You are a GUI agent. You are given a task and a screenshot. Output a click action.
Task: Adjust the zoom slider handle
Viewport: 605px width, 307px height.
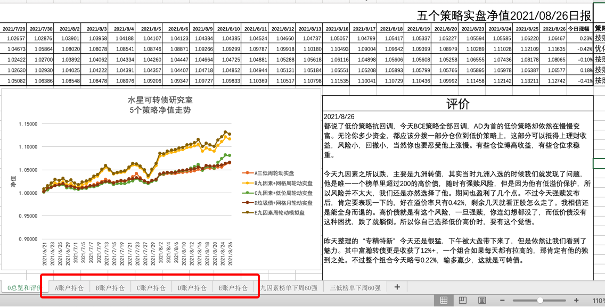pyautogui.click(x=540, y=300)
